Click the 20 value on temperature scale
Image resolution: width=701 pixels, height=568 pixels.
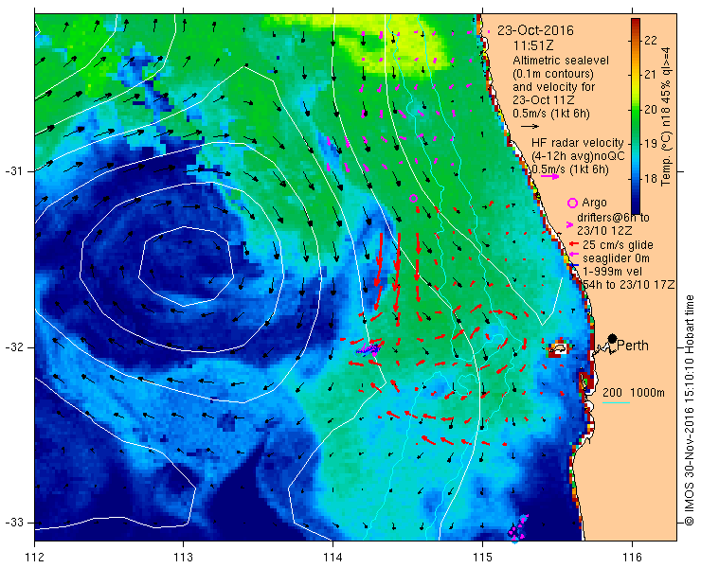pos(652,110)
